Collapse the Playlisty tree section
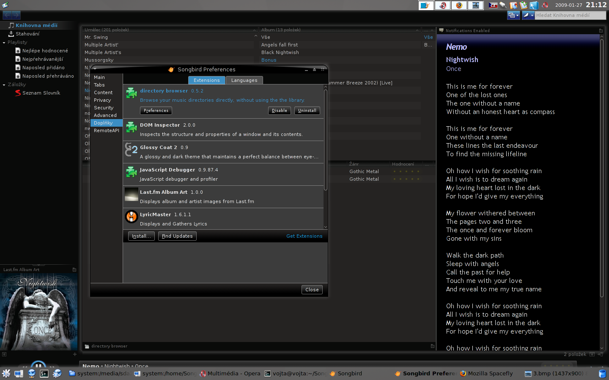Screen dimensions: 609x380 pyautogui.click(x=4, y=43)
